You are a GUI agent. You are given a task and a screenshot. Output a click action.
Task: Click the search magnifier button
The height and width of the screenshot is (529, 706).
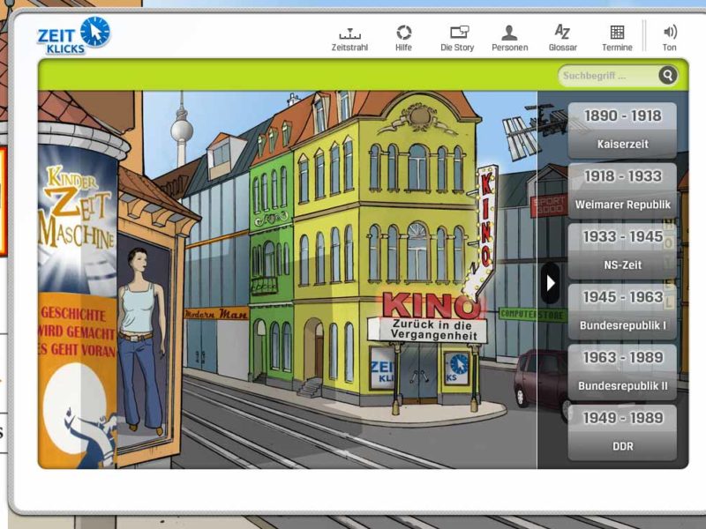click(668, 75)
